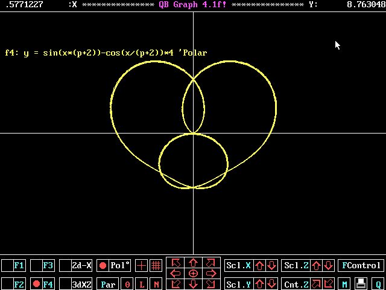Click the red L button

pos(142,284)
